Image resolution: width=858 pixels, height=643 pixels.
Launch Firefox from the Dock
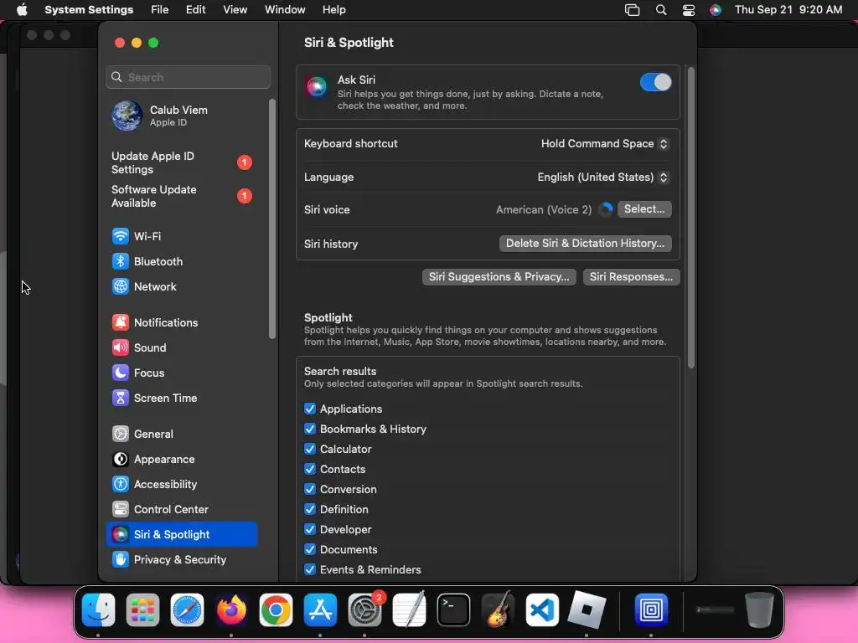coord(231,610)
